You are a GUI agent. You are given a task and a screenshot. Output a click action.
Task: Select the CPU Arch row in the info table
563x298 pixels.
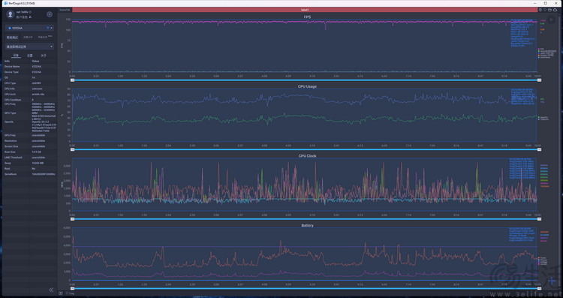click(x=30, y=95)
